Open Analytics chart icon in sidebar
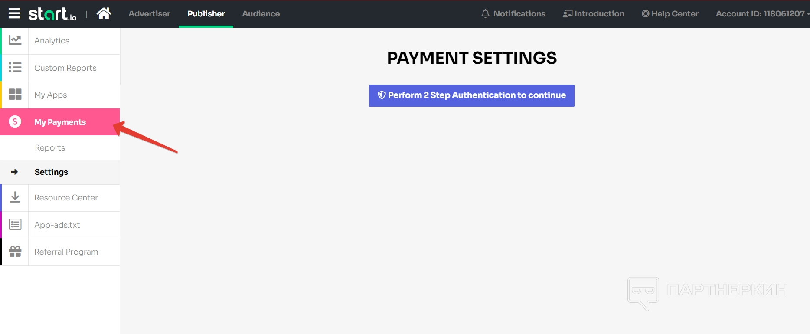Viewport: 810px width, 334px height. (15, 40)
